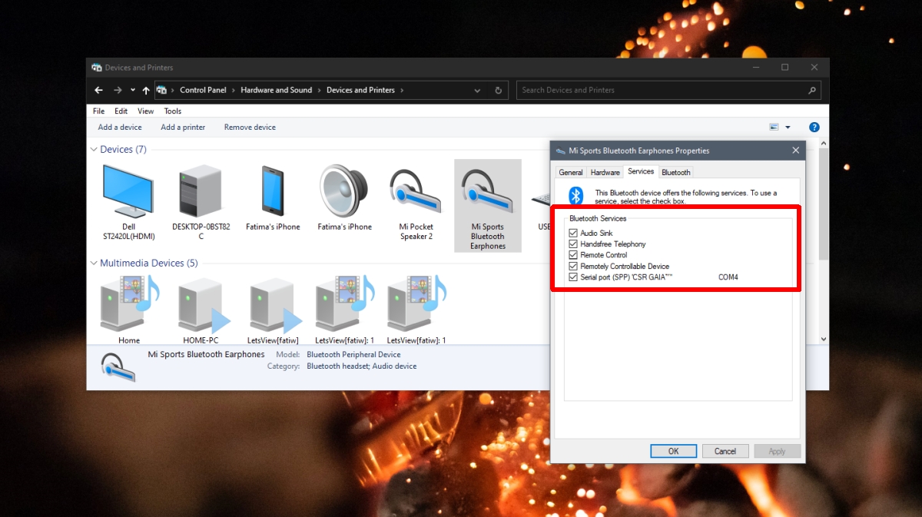The width and height of the screenshot is (922, 517).
Task: Open the View menu
Action: tap(145, 111)
